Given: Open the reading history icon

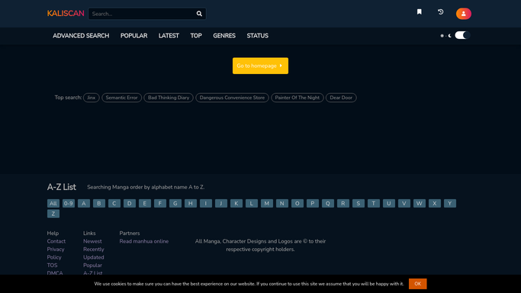Looking at the screenshot, I should [x=441, y=12].
